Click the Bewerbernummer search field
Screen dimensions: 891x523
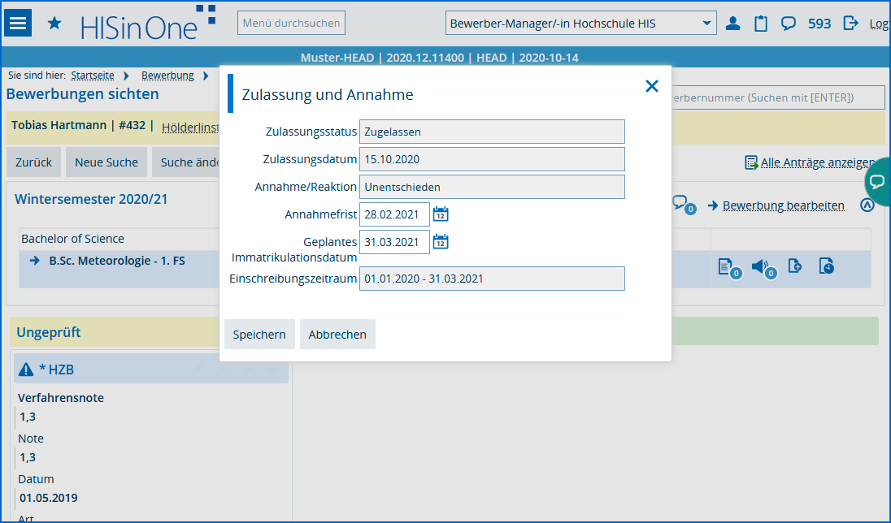coord(778,97)
